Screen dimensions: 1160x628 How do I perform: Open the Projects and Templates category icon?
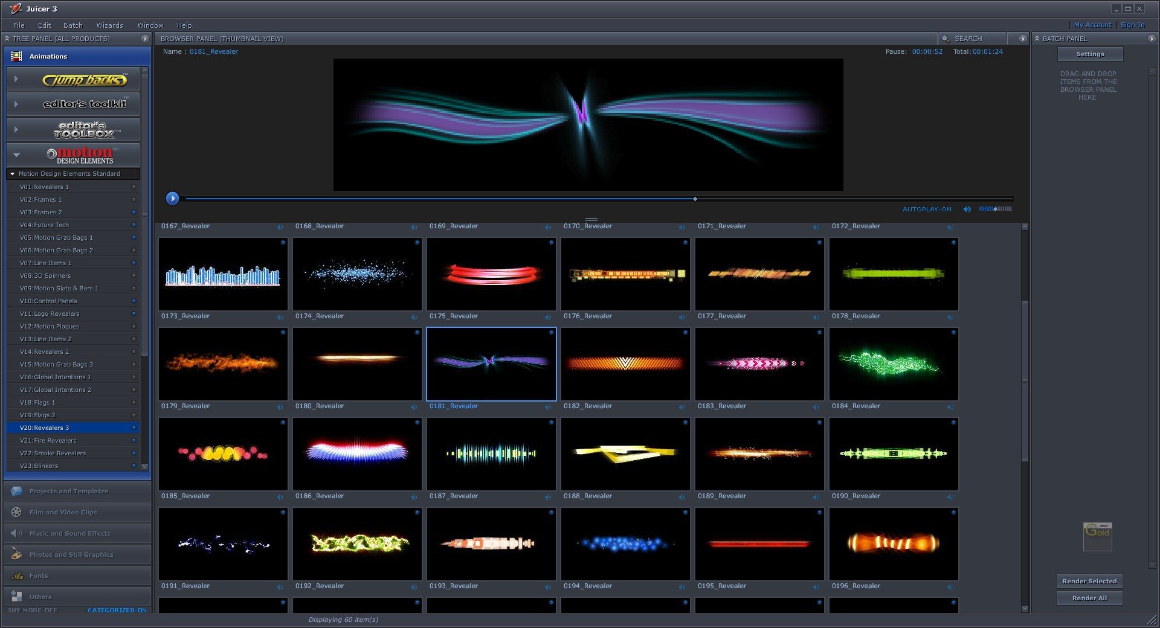click(16, 491)
